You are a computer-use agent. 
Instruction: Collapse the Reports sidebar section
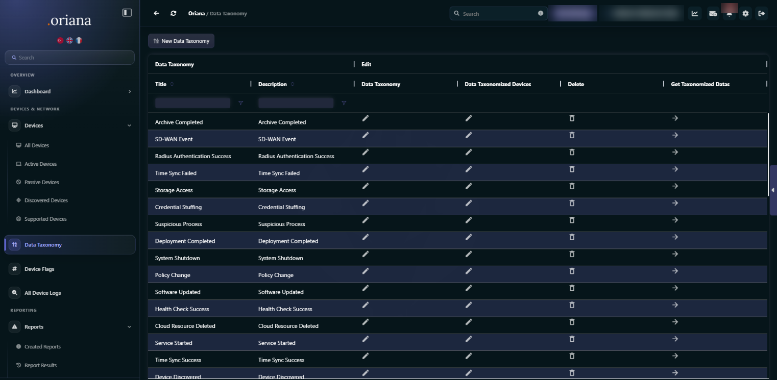click(x=129, y=327)
